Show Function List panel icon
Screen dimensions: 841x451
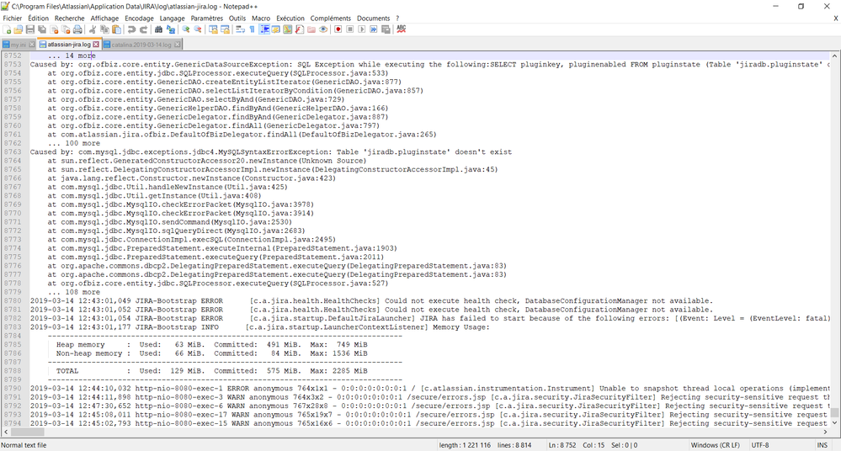tap(300, 29)
